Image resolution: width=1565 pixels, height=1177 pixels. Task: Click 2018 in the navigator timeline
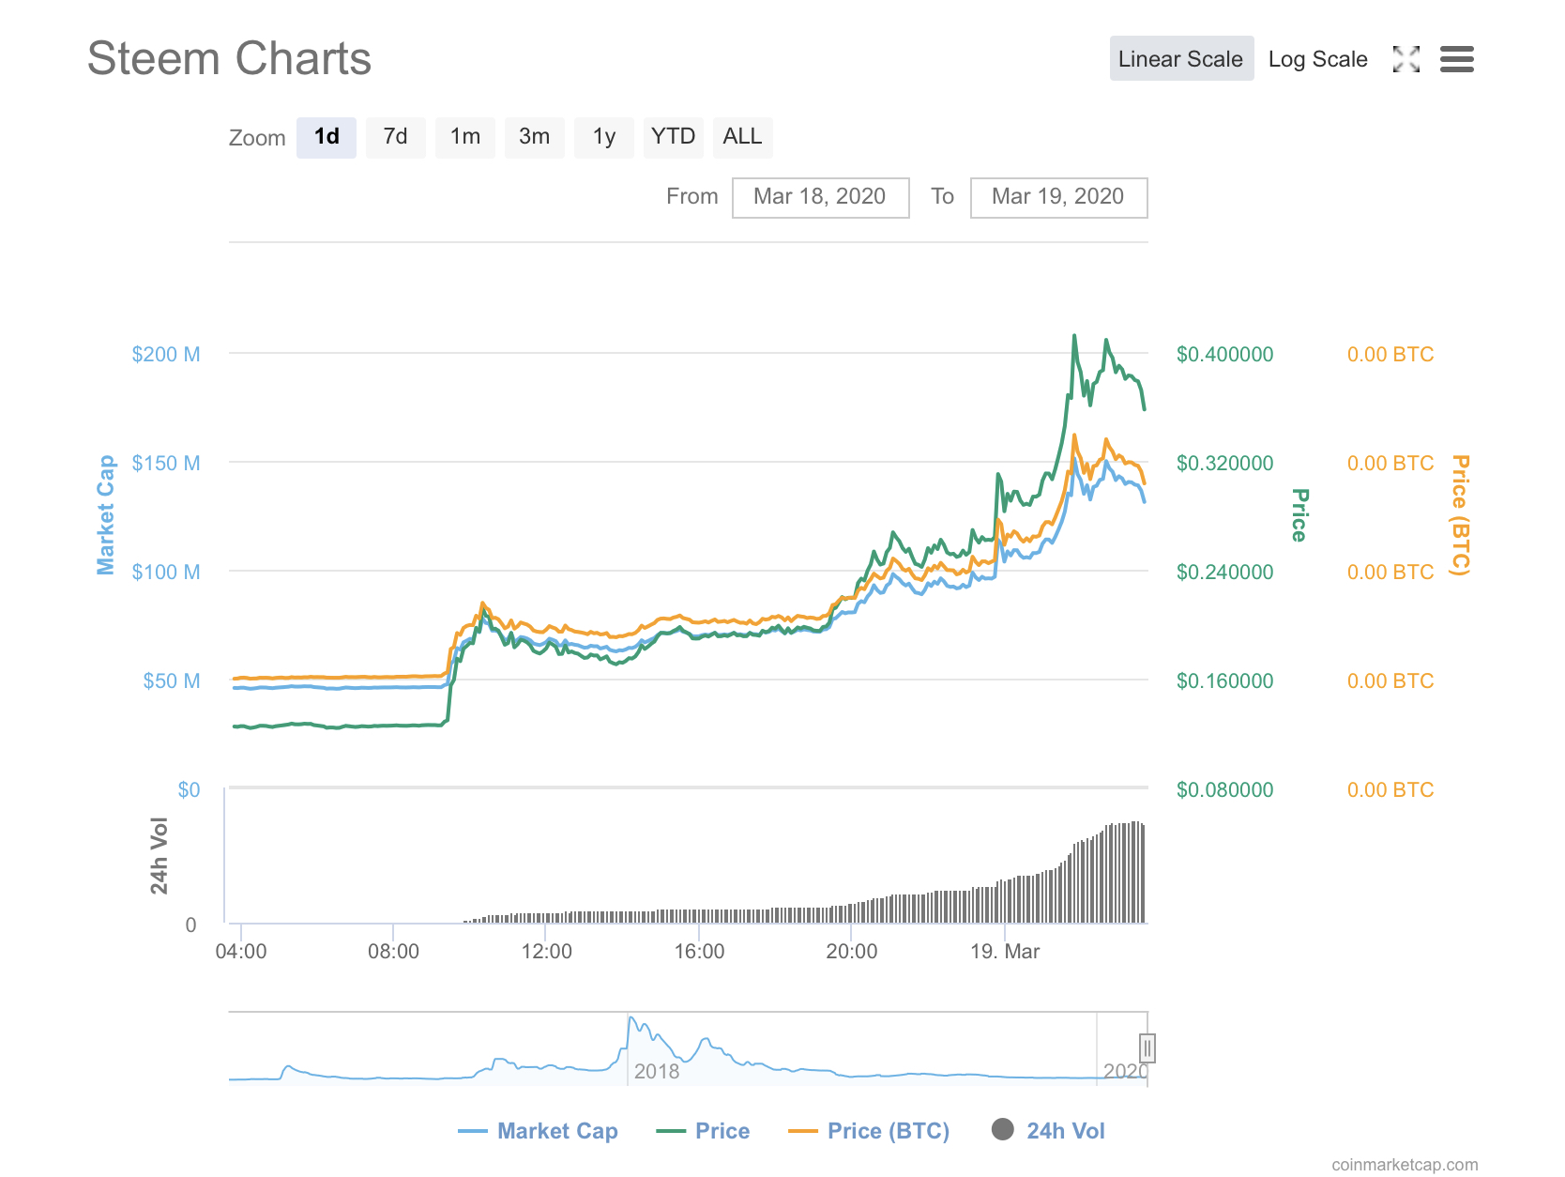pyautogui.click(x=657, y=1071)
